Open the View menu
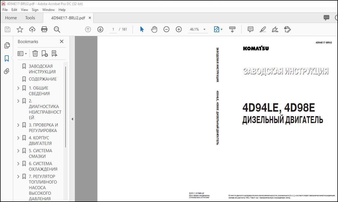This screenshot has width=338, height=202. (25, 10)
